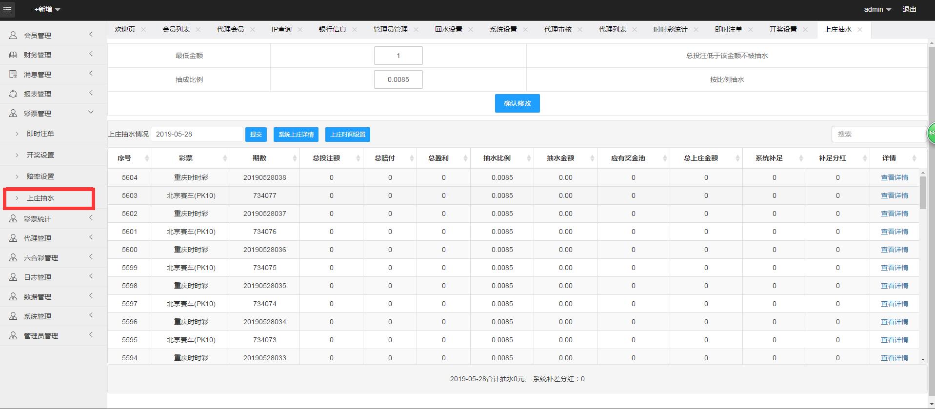Sort table by 抽水金额 column
Image resolution: width=935 pixels, height=409 pixels.
[x=592, y=158]
